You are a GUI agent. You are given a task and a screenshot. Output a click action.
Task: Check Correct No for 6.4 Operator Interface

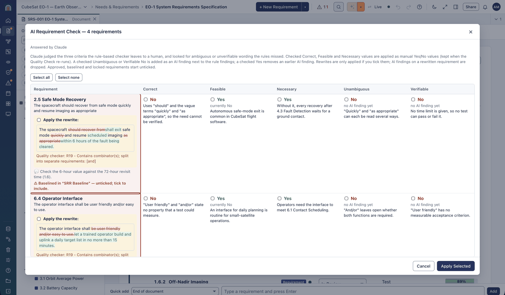pyautogui.click(x=146, y=199)
